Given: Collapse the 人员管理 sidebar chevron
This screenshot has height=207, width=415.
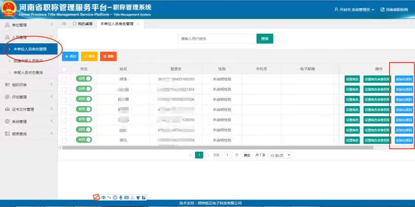Looking at the screenshot, I should click(x=52, y=36).
